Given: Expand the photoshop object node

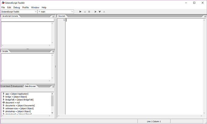Looking at the screenshot, I should 3,111.
